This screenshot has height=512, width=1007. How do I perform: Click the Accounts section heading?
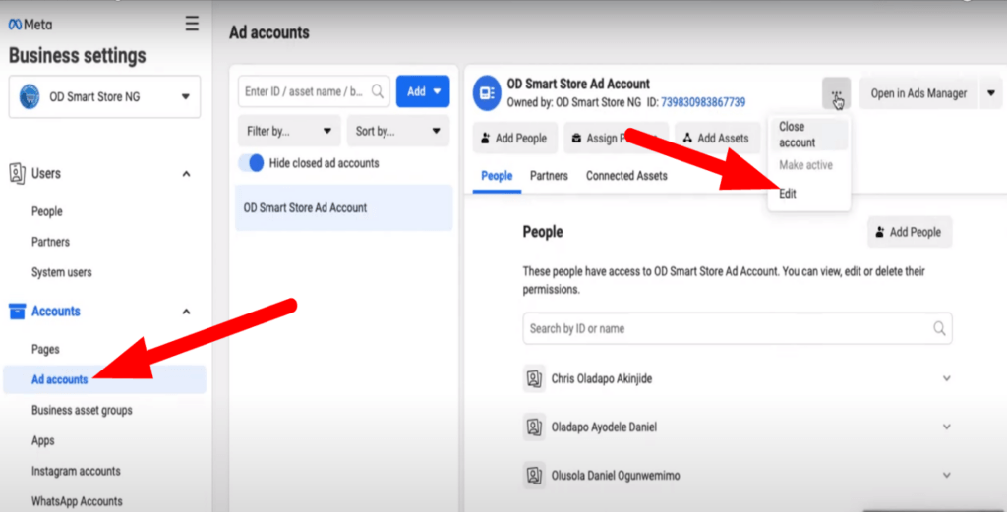[x=56, y=312]
